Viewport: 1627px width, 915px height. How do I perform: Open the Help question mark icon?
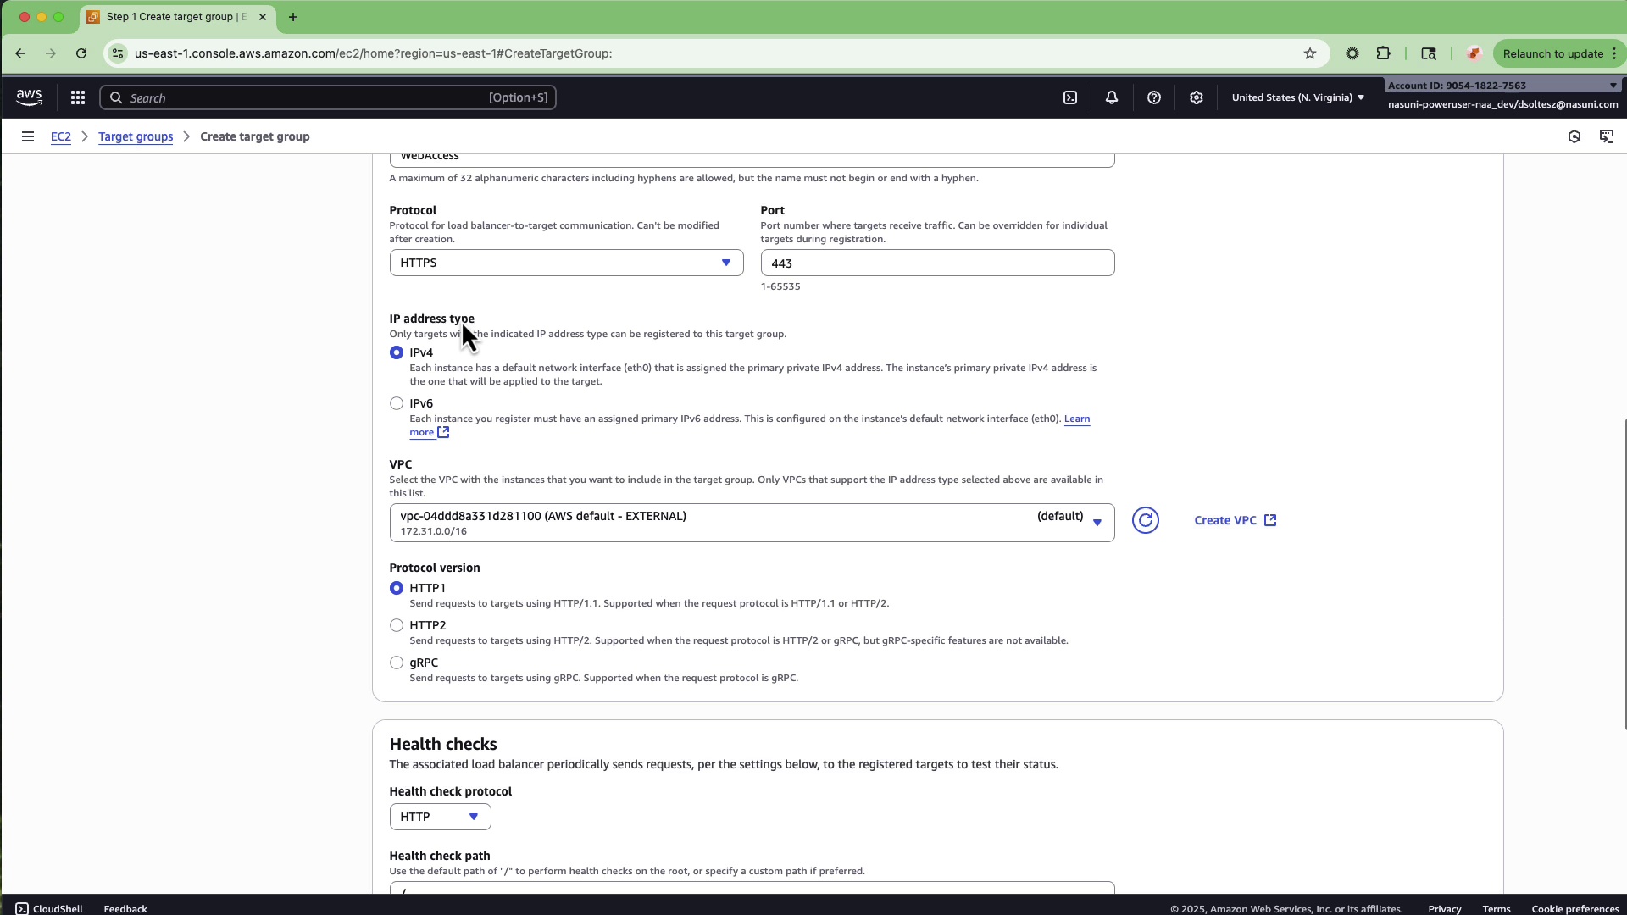pyautogui.click(x=1154, y=97)
